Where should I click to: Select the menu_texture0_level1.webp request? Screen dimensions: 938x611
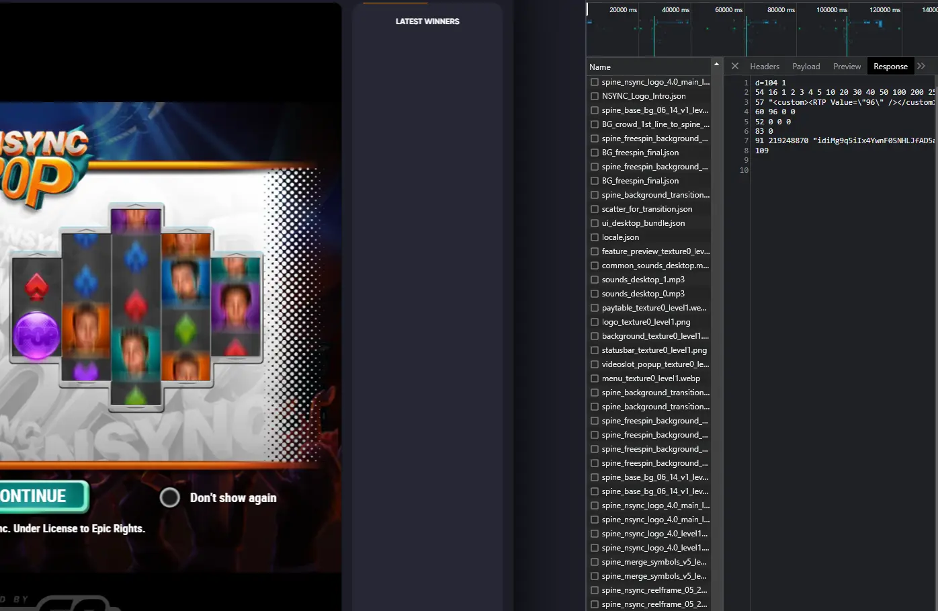point(651,378)
